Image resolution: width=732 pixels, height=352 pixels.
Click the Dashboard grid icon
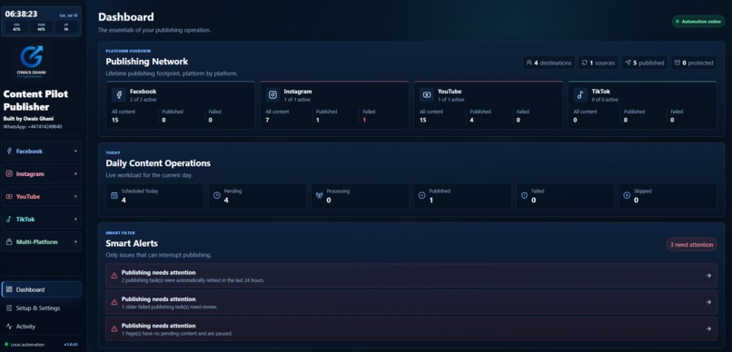coord(9,289)
